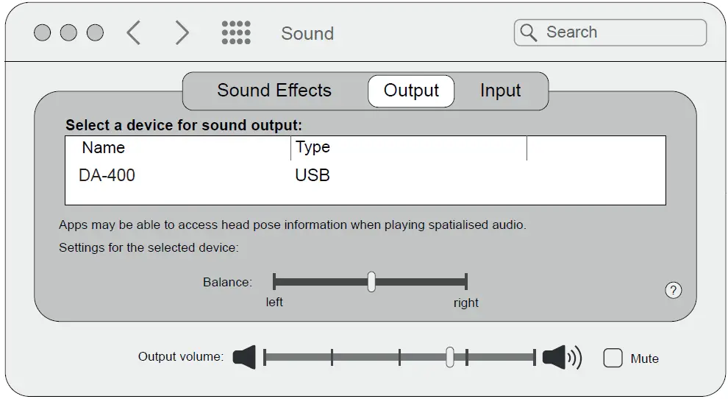Image resolution: width=728 pixels, height=399 pixels.
Task: Open the Input tab
Action: click(x=500, y=91)
